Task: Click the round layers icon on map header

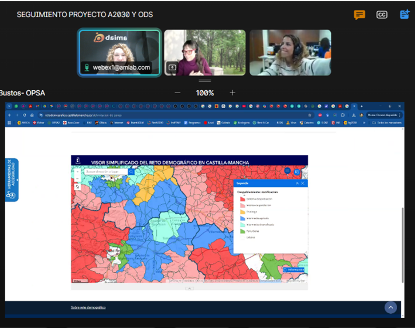Action: (288, 171)
